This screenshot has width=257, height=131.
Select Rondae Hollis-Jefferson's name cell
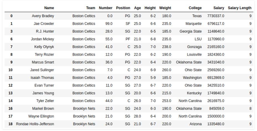pyautogui.click(x=35, y=124)
